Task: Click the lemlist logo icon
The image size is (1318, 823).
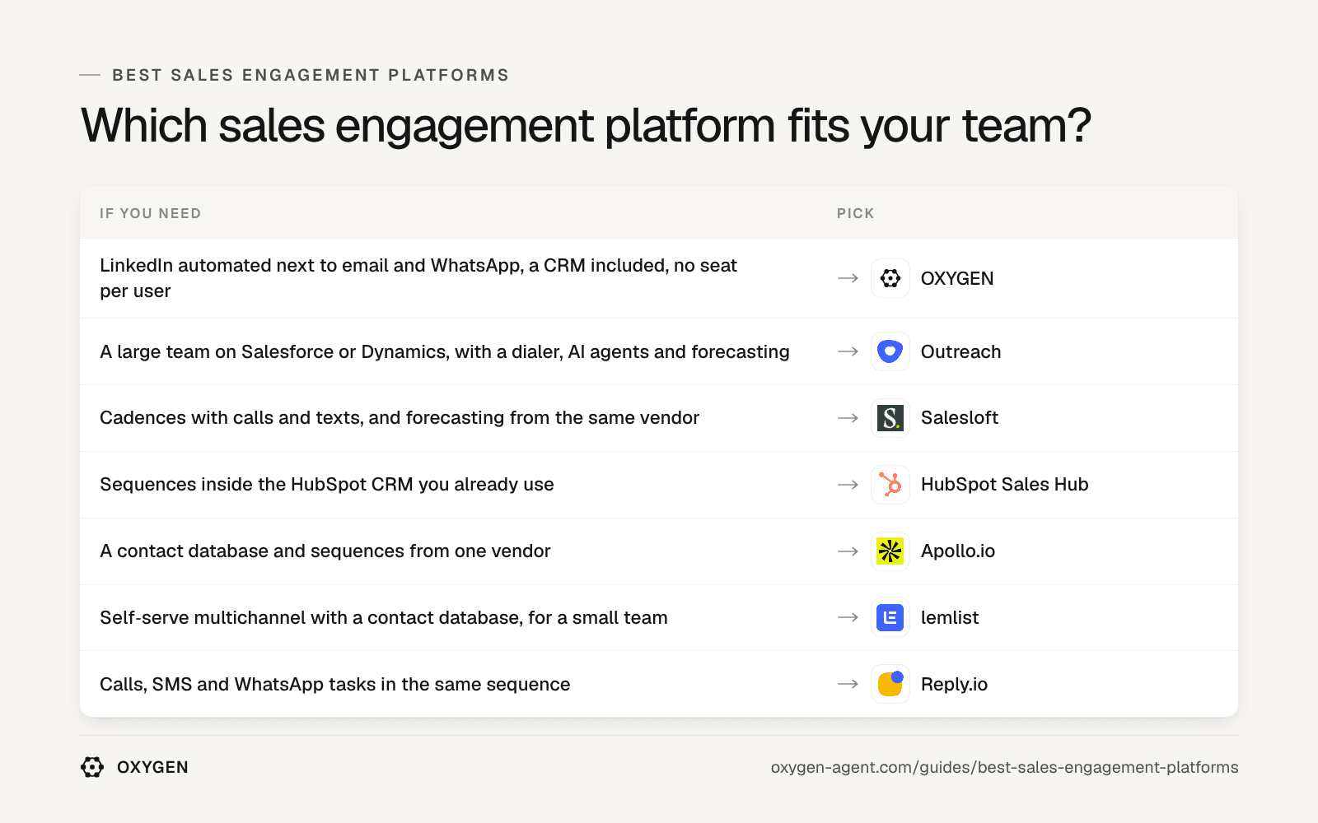Action: point(890,617)
